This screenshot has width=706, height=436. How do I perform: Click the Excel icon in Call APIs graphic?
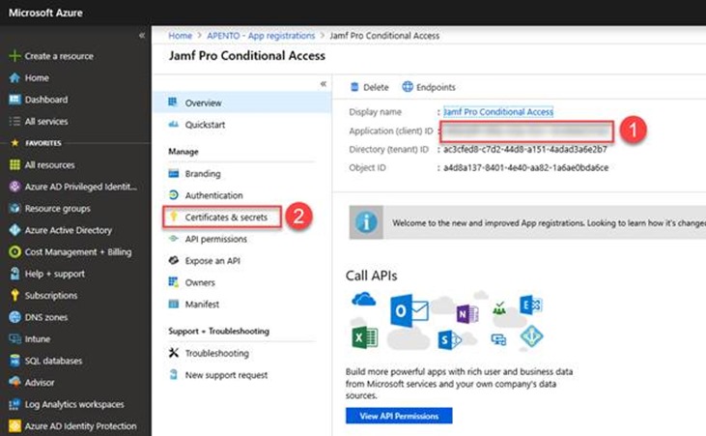pos(364,337)
